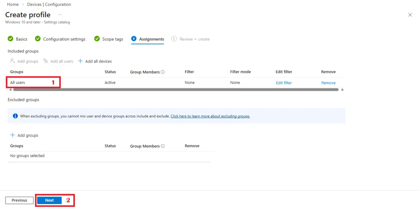
Task: Click the Scope tags checkmark icon
Action: (97, 39)
